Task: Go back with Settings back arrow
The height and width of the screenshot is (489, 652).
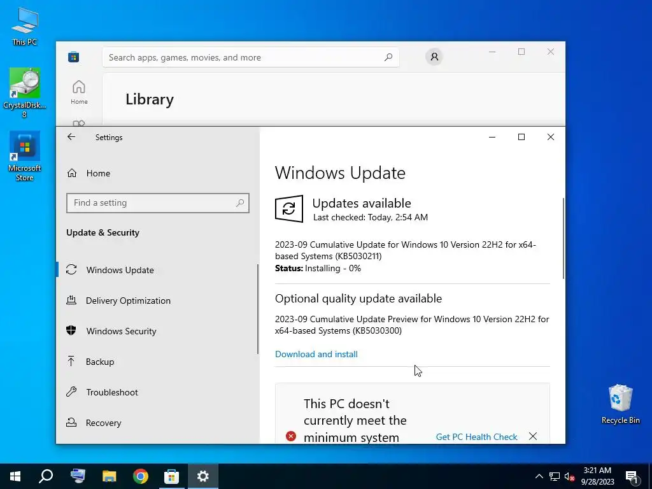Action: (x=71, y=137)
